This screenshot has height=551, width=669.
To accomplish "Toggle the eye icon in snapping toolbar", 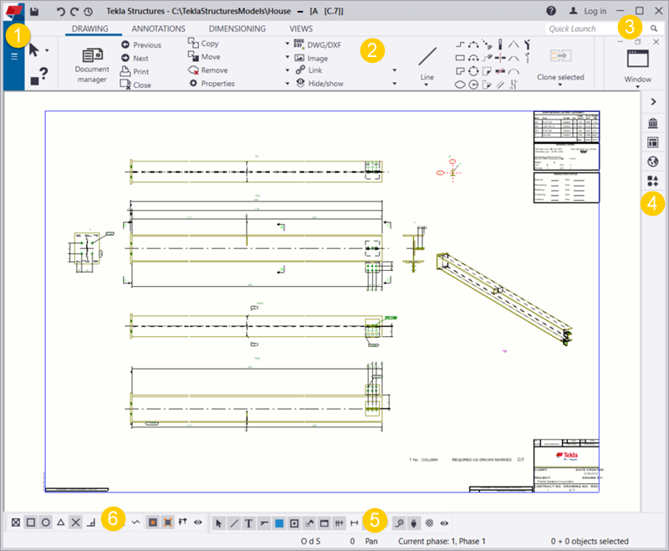I will click(x=198, y=522).
